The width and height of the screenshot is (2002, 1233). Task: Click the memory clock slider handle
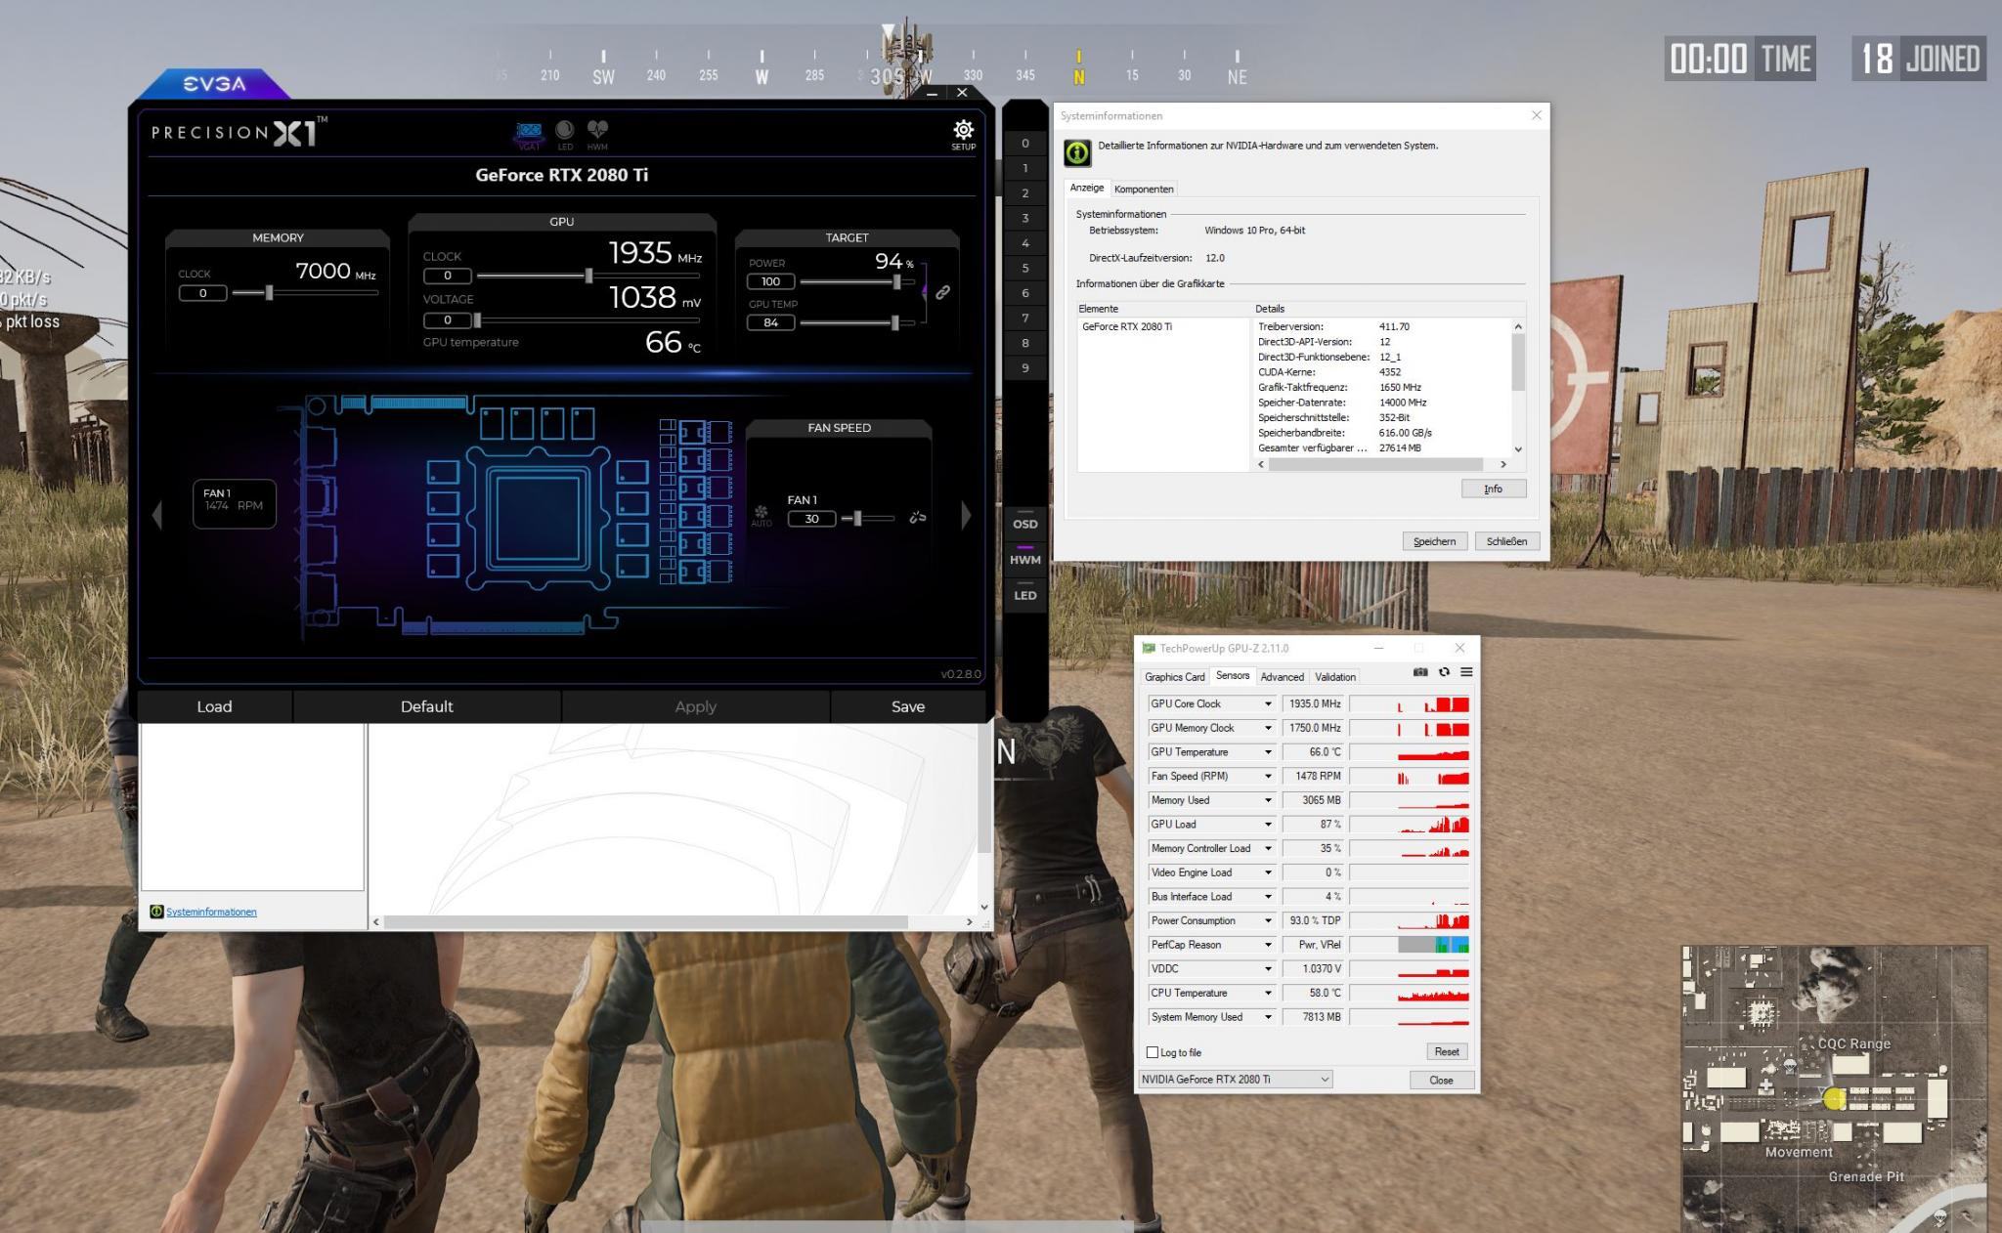coord(269,292)
